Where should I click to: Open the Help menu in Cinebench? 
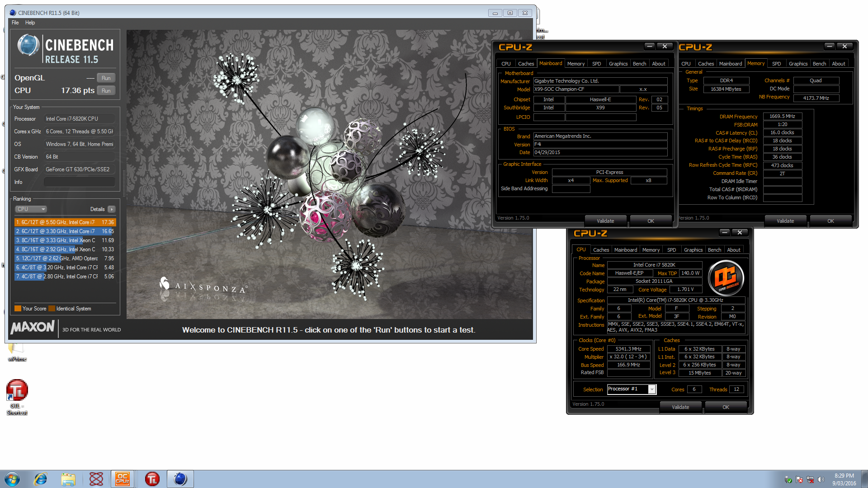pyautogui.click(x=30, y=23)
